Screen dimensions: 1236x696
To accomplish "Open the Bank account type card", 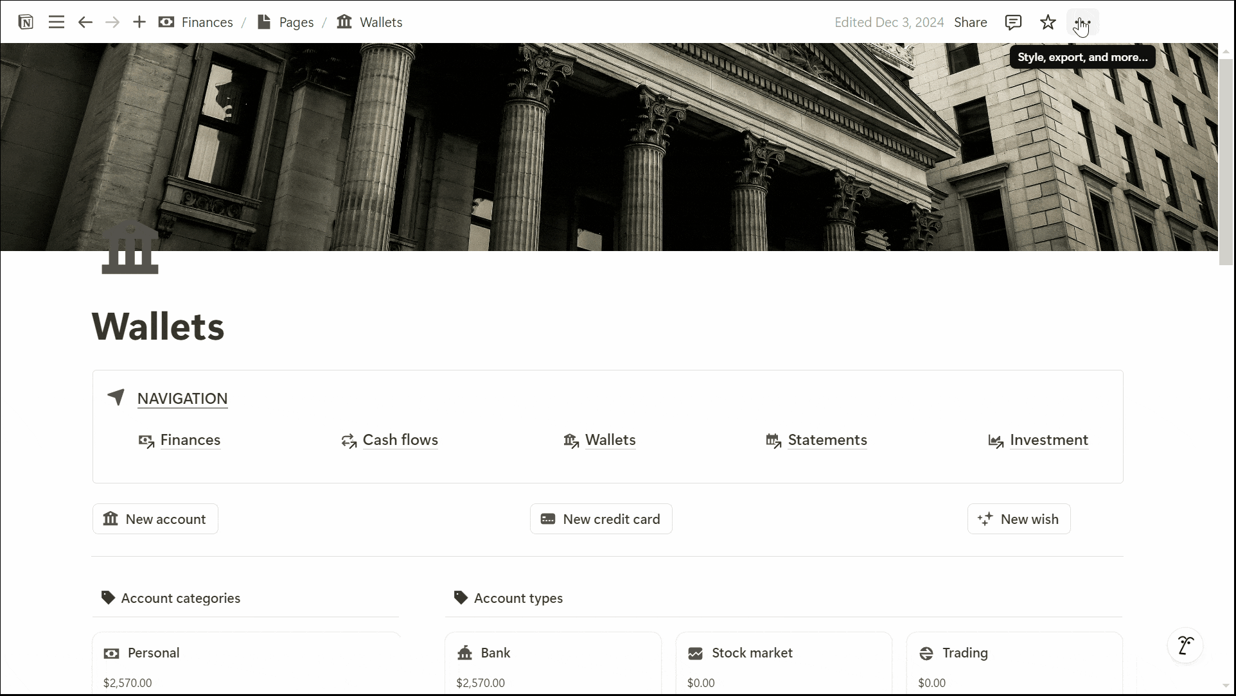I will [553, 663].
